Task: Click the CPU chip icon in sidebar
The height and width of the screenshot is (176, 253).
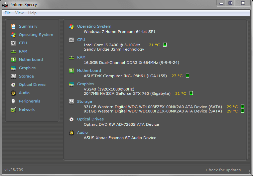Action: tap(13, 43)
